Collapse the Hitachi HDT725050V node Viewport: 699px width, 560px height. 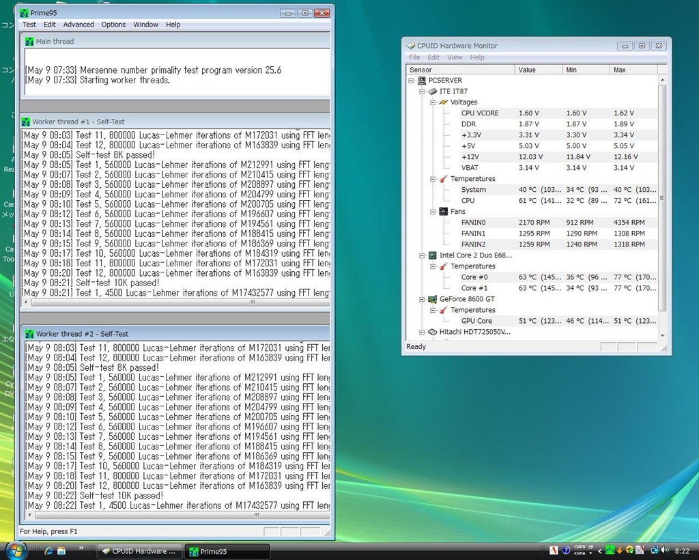pos(422,332)
